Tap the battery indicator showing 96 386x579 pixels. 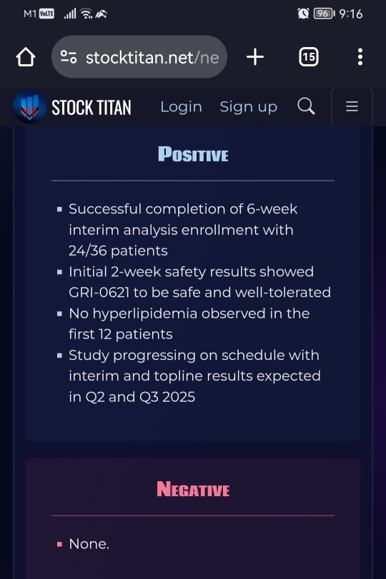[x=325, y=14]
